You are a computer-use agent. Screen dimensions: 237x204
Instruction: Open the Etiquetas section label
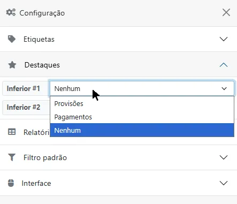[x=39, y=39]
